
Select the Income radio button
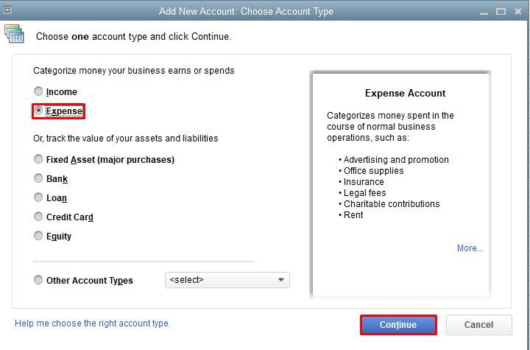tap(39, 92)
